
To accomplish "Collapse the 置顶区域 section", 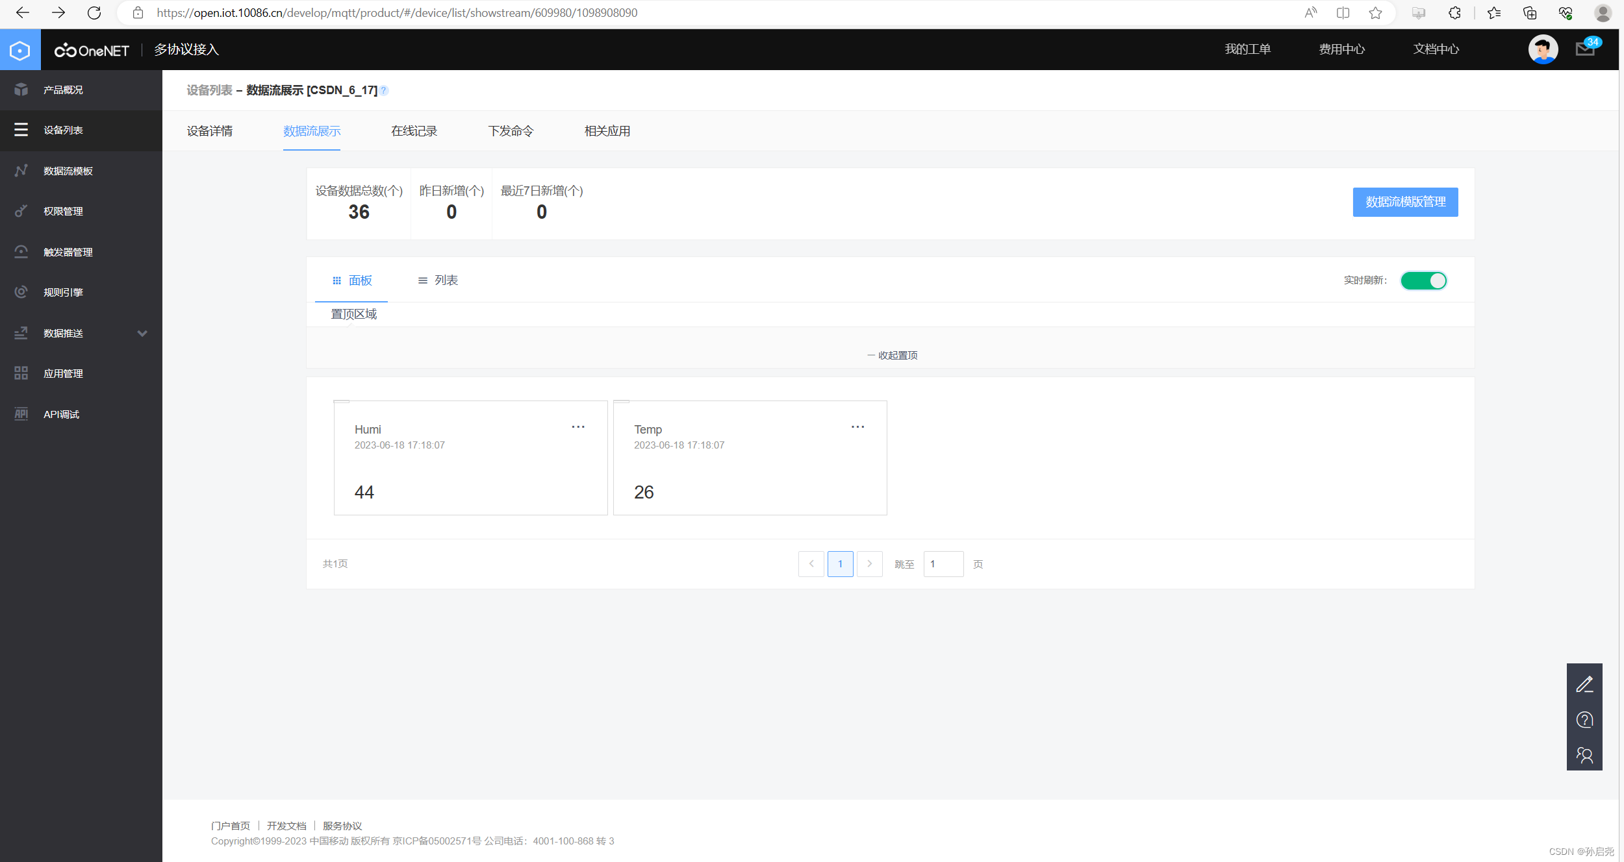I will 891,354.
